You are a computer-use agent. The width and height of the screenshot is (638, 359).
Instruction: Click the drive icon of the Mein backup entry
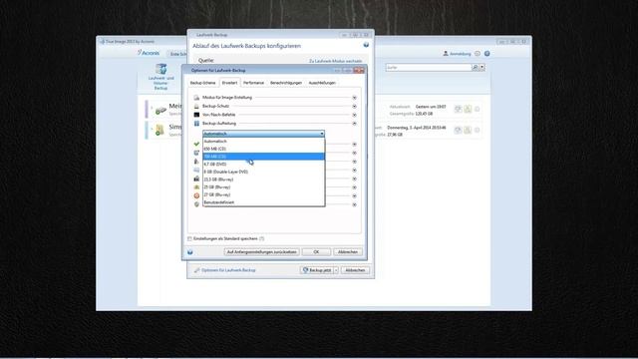pyautogui.click(x=160, y=110)
